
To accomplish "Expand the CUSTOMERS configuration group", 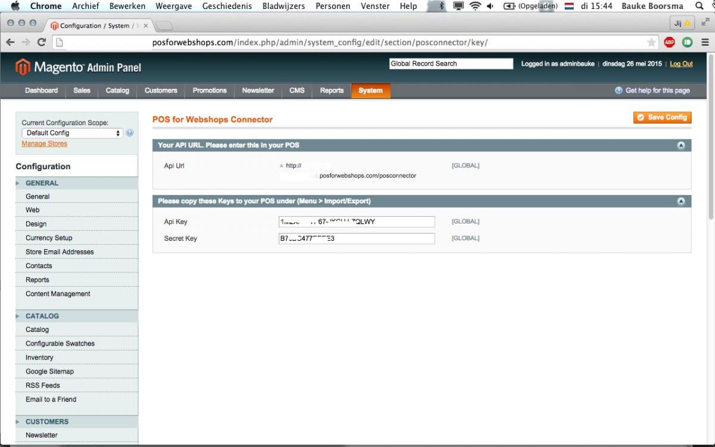I will (76, 421).
